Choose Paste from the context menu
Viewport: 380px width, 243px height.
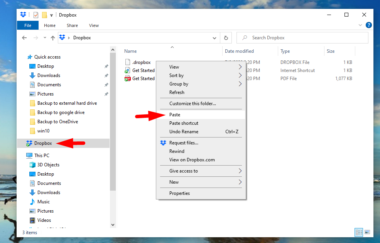(x=175, y=115)
